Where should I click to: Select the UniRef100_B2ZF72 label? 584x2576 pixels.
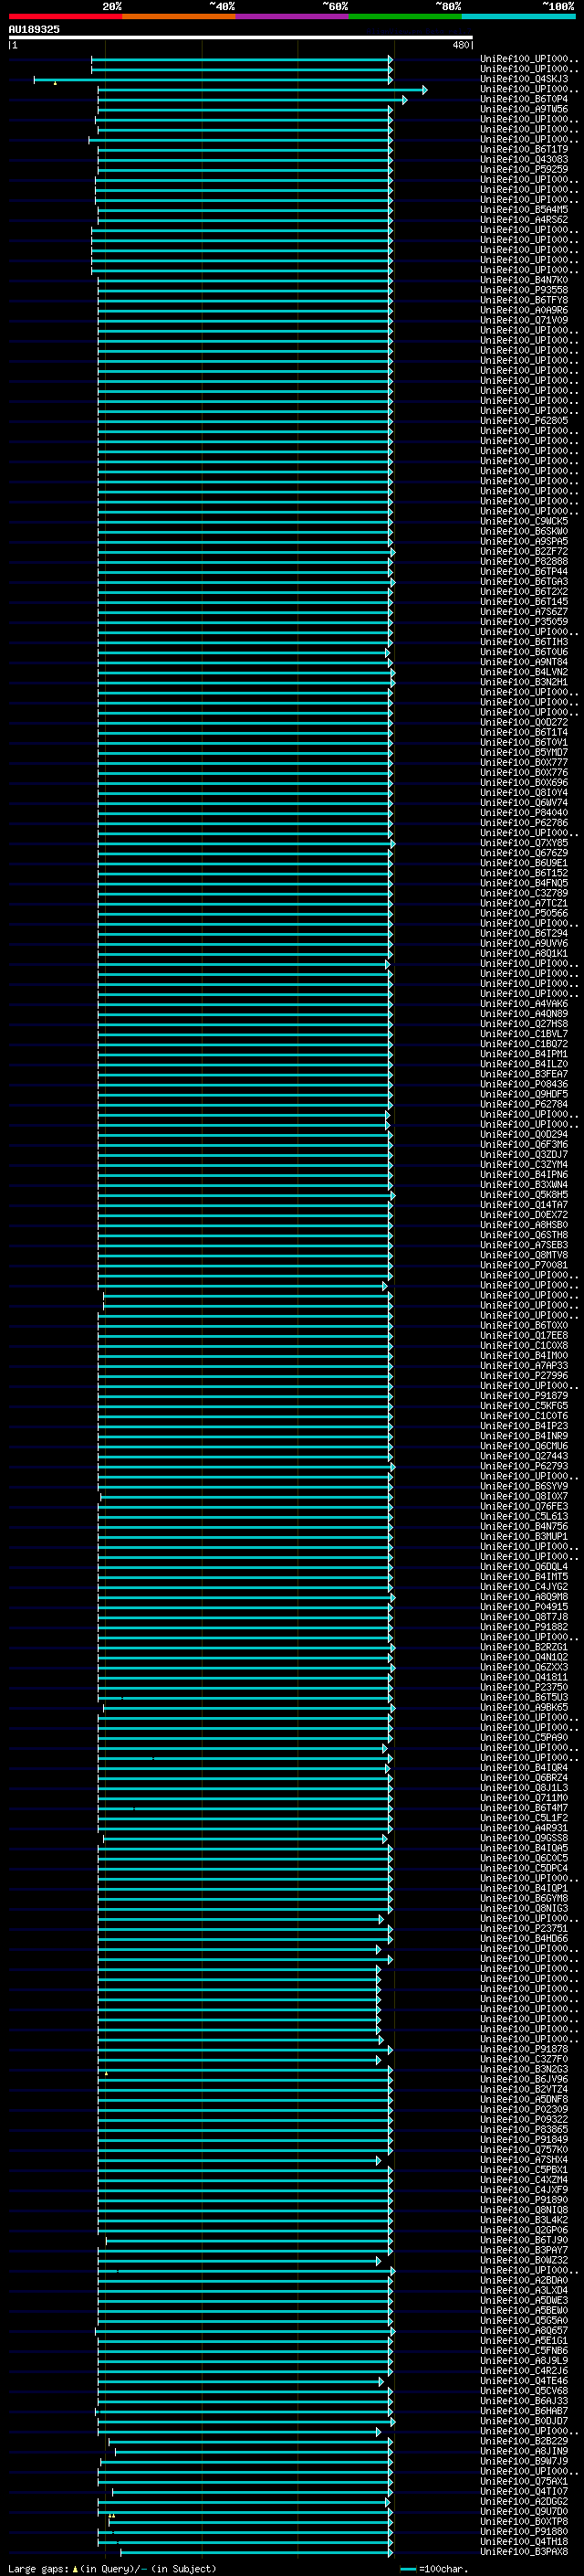524,551
